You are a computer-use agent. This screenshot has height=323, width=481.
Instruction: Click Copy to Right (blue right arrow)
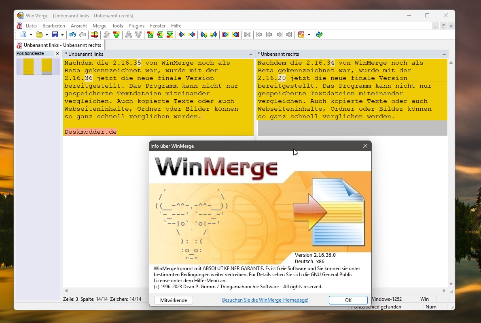(182, 35)
